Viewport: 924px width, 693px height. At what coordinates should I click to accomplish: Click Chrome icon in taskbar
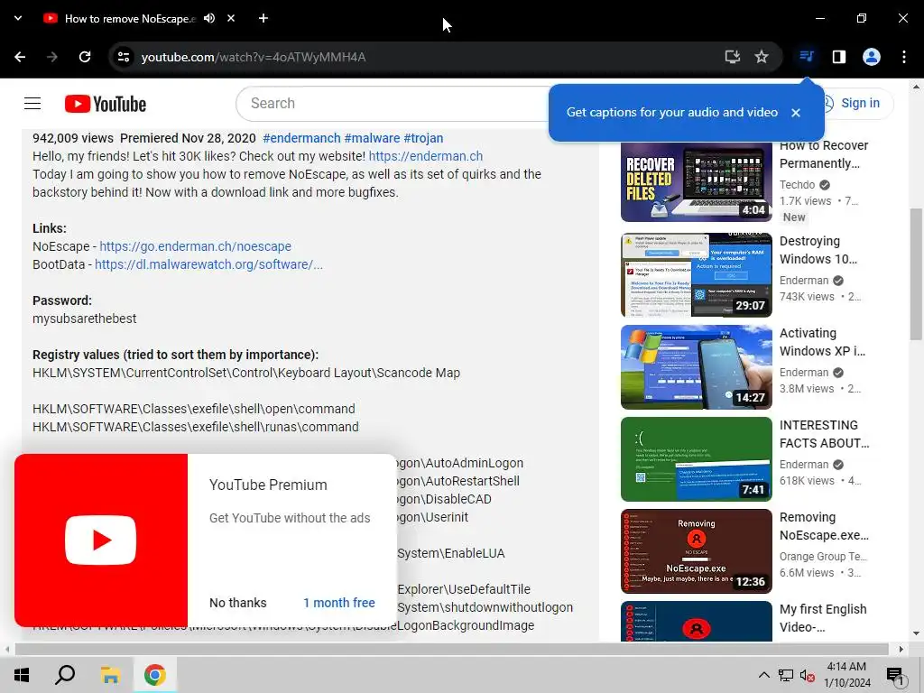point(154,675)
